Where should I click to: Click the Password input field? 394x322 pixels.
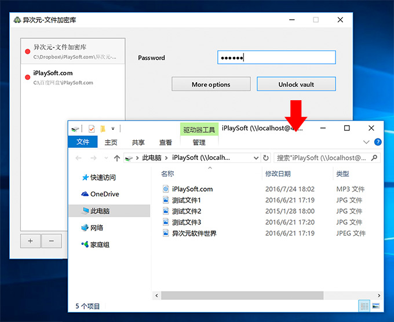coord(276,57)
